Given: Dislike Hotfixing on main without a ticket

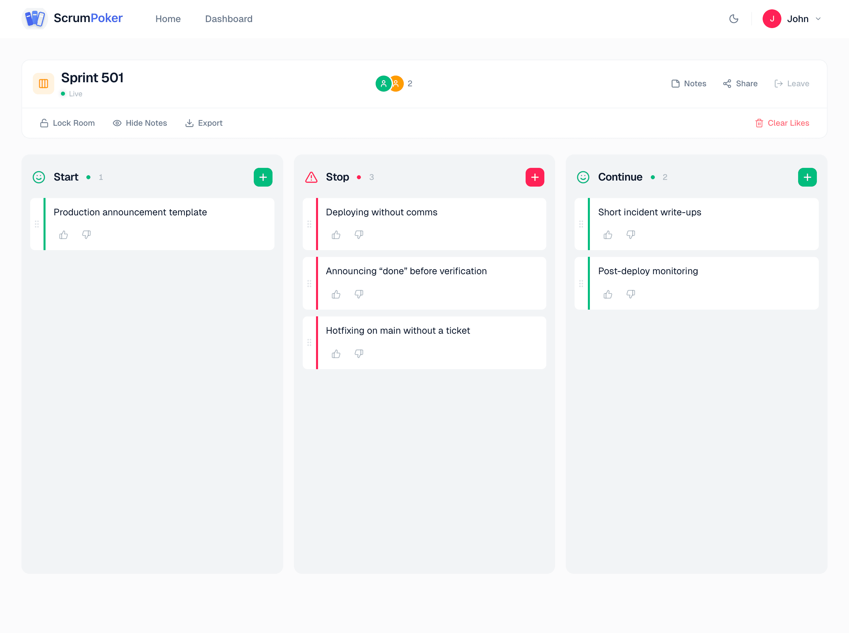Looking at the screenshot, I should click(x=359, y=354).
